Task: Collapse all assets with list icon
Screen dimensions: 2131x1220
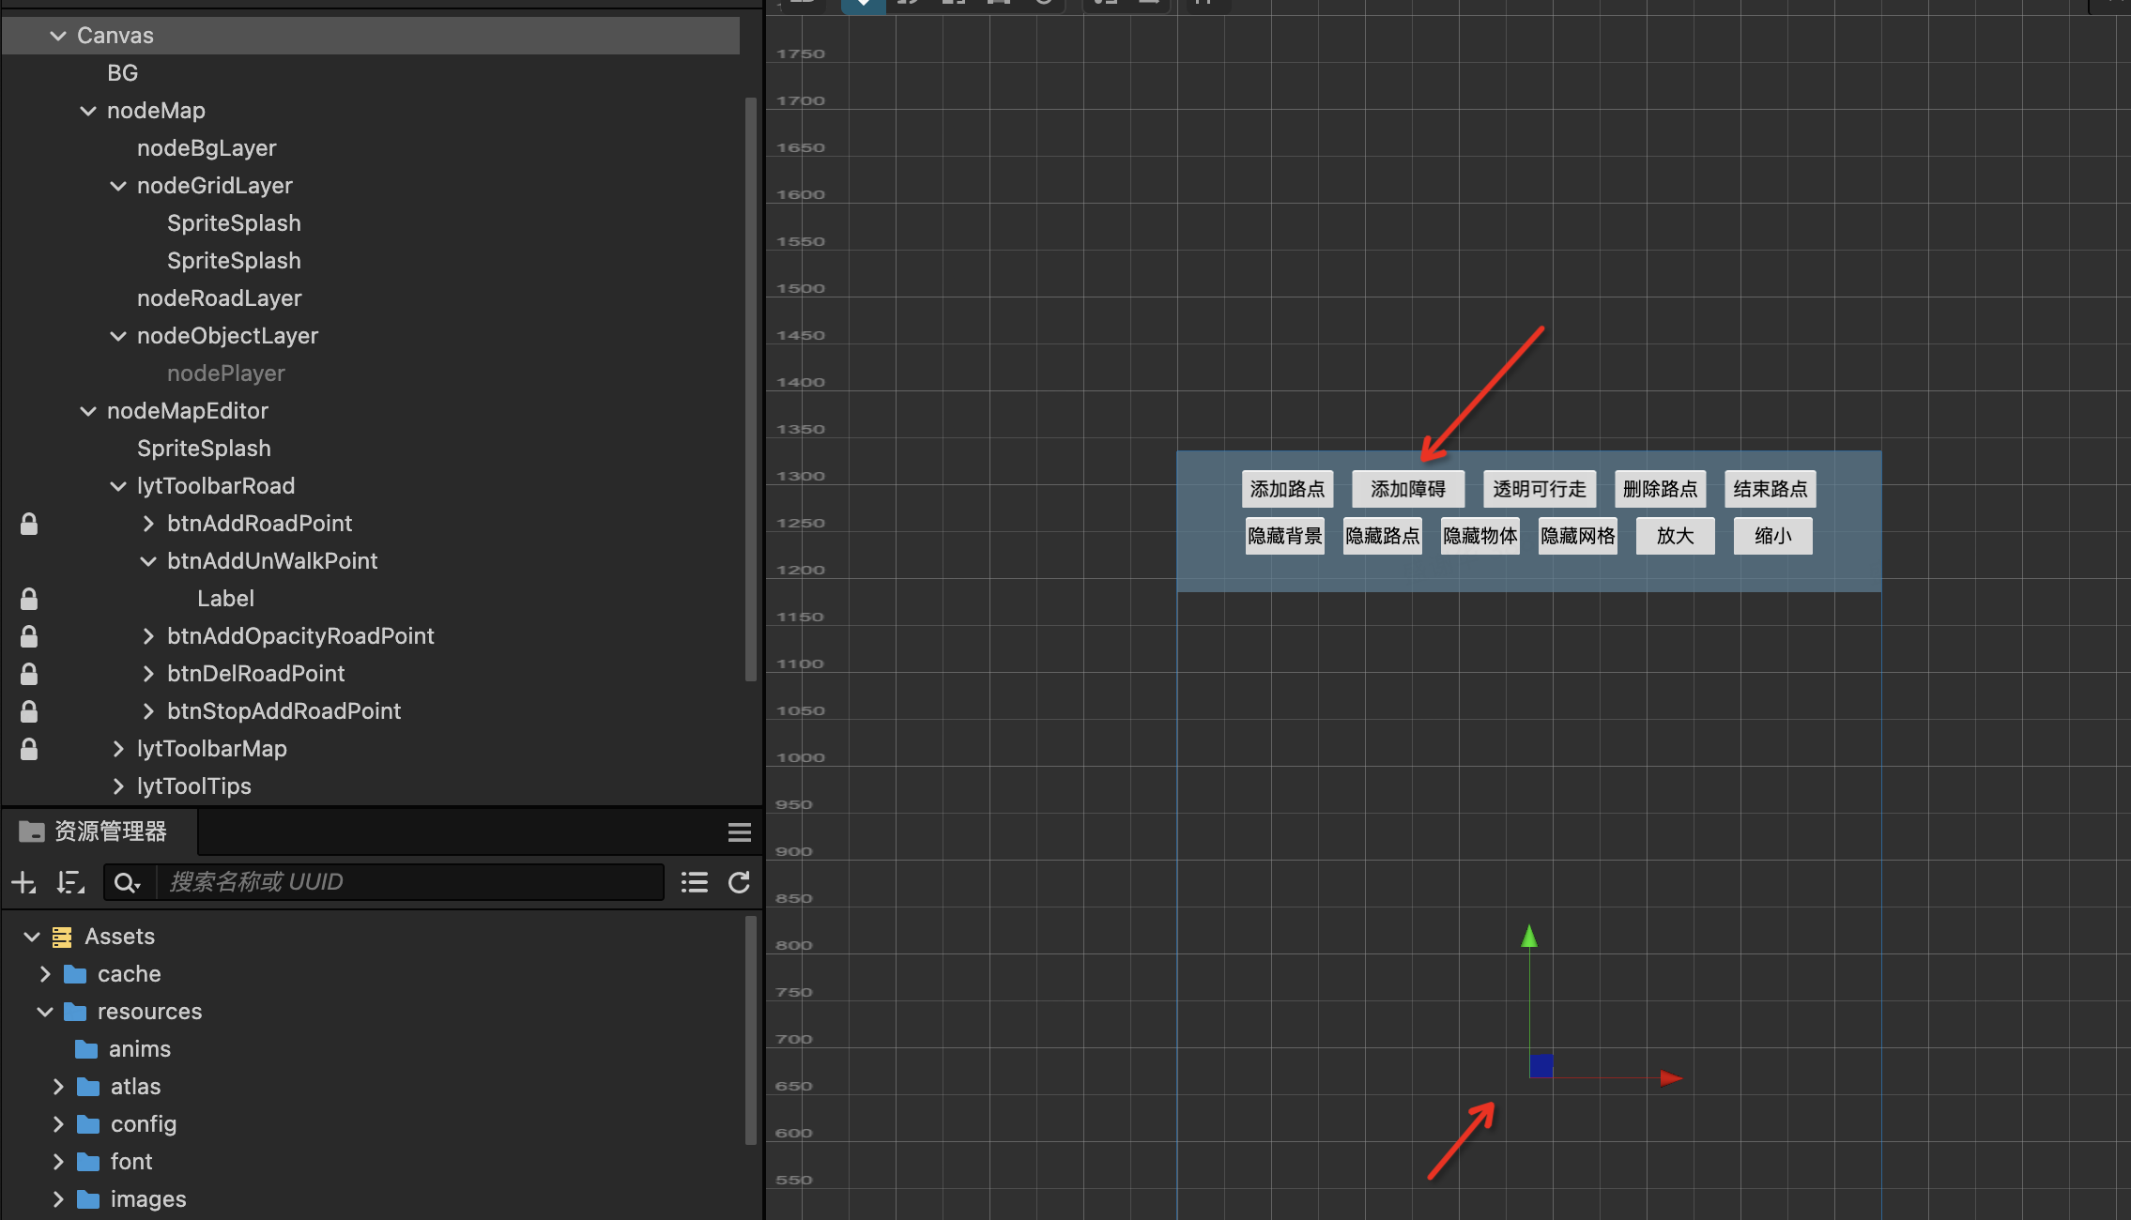Action: point(694,882)
